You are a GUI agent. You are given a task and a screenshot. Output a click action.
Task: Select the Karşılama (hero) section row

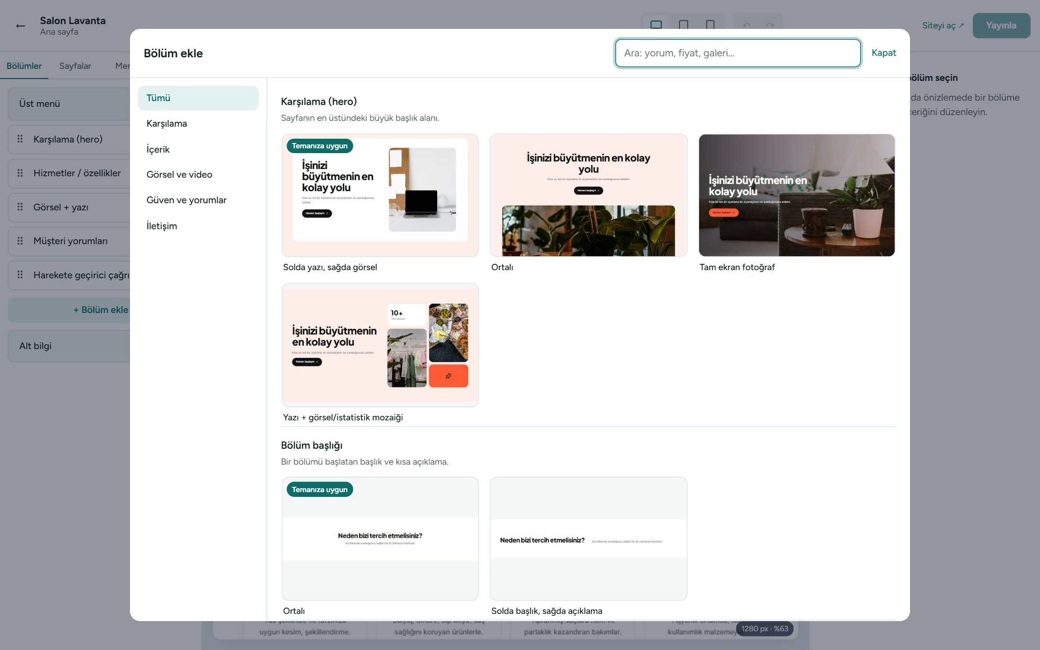69,140
